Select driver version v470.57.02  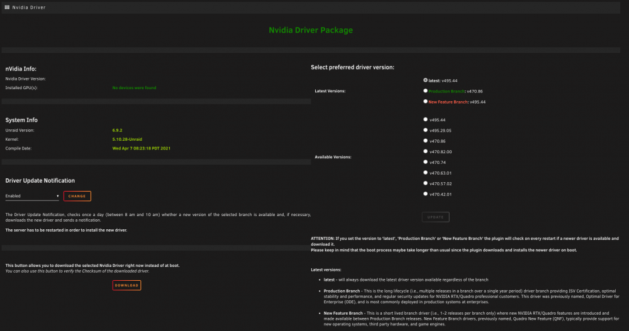coord(425,183)
